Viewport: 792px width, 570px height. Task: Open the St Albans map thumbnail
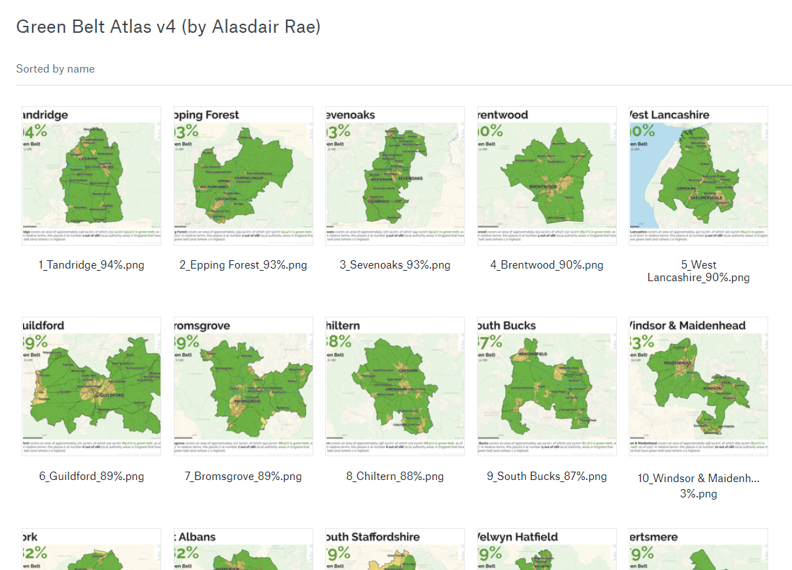coord(243,551)
